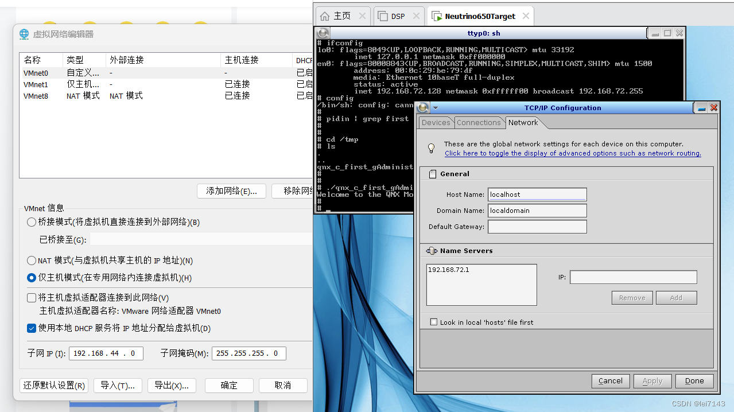Click the IP input field beside Add button
Screen dimensions: 734x412
pyautogui.click(x=633, y=277)
